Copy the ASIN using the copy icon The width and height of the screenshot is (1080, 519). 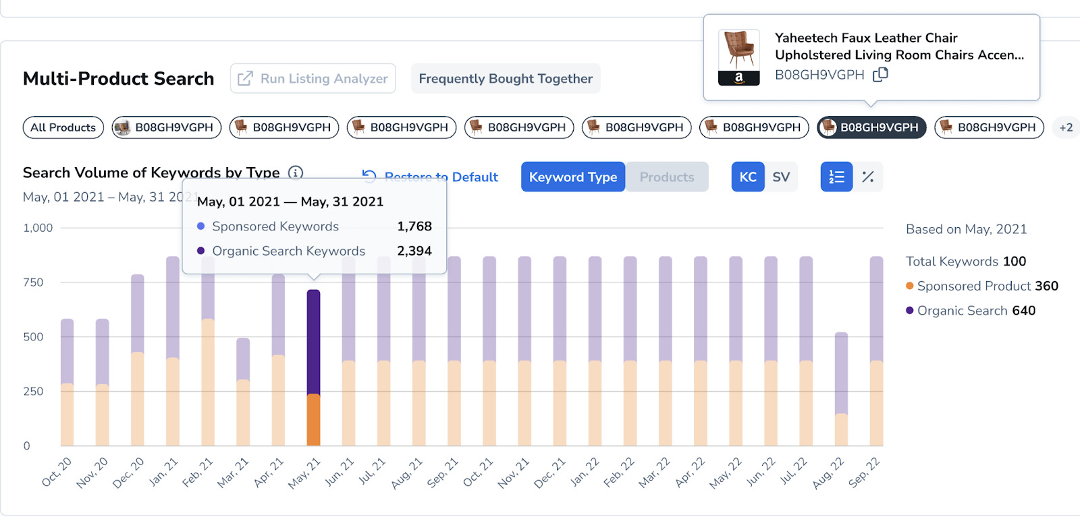click(880, 75)
